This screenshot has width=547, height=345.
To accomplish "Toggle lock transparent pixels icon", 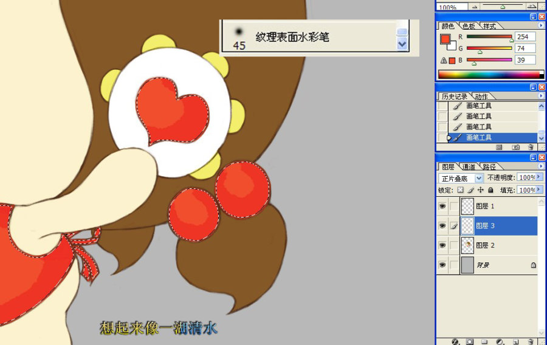I will pyautogui.click(x=461, y=190).
